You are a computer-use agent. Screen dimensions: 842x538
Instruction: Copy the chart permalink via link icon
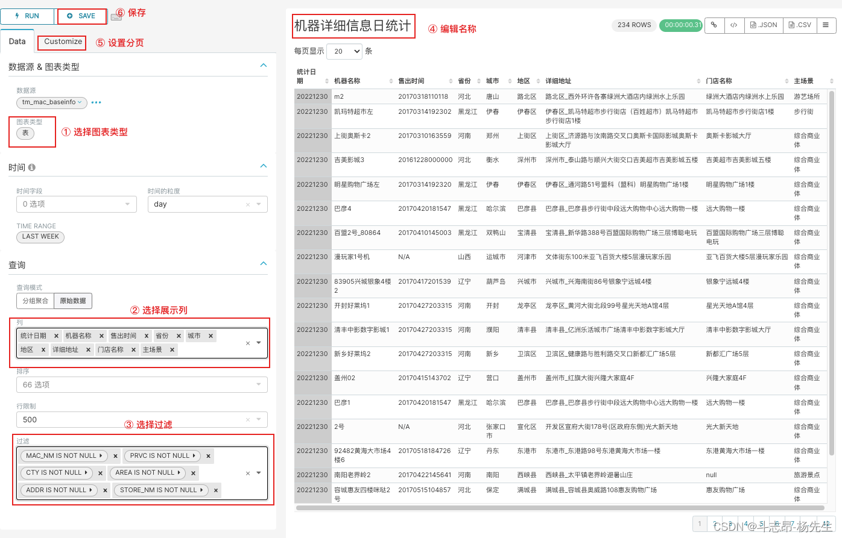[714, 25]
